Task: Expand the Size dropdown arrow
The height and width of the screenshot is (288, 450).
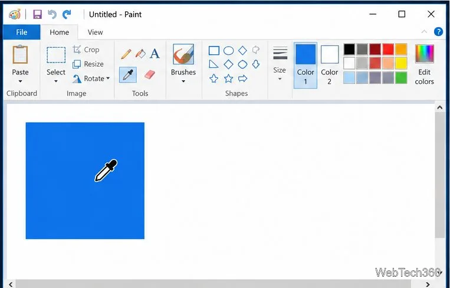Action: 280,79
